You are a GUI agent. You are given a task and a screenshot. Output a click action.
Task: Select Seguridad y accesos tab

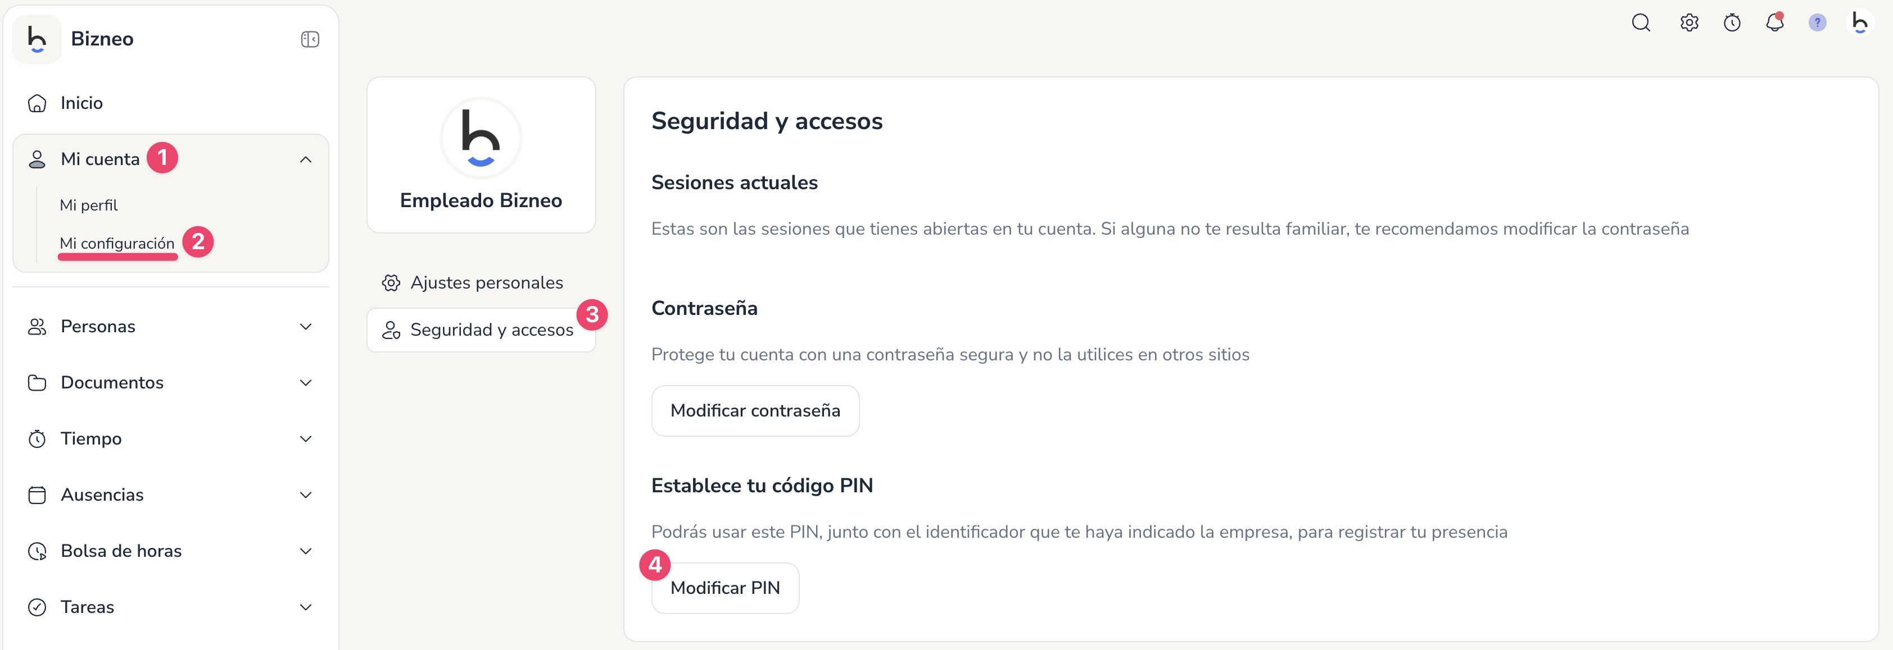click(481, 330)
